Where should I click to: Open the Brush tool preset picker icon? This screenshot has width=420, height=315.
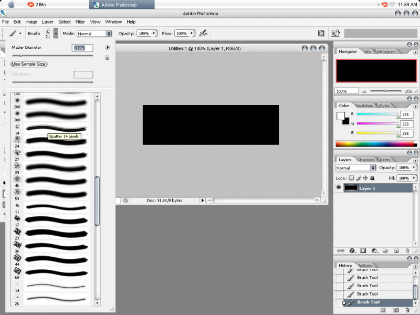(x=15, y=34)
